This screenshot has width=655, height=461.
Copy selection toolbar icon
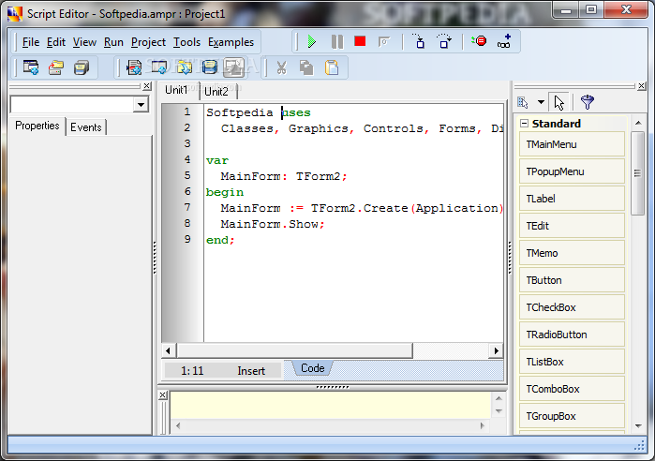[x=306, y=67]
